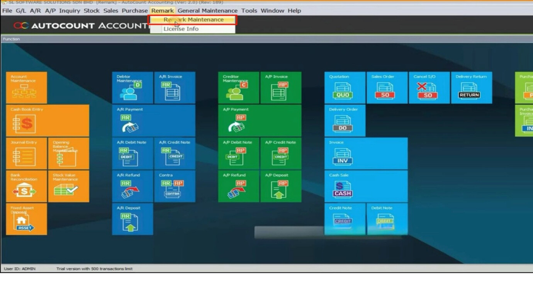Open the Cash Book Entry tile
Viewport: 533px width, 284px height.
(47, 121)
